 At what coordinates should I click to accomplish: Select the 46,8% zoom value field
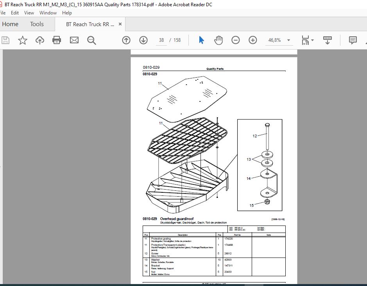coord(274,40)
